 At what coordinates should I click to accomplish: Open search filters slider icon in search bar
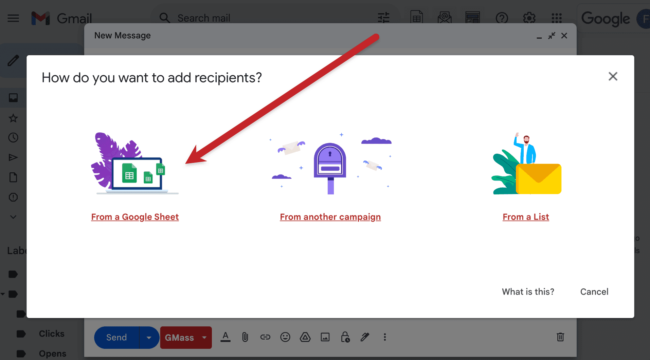[383, 18]
